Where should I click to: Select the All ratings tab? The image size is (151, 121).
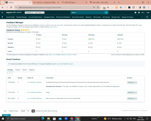[x=10, y=70]
